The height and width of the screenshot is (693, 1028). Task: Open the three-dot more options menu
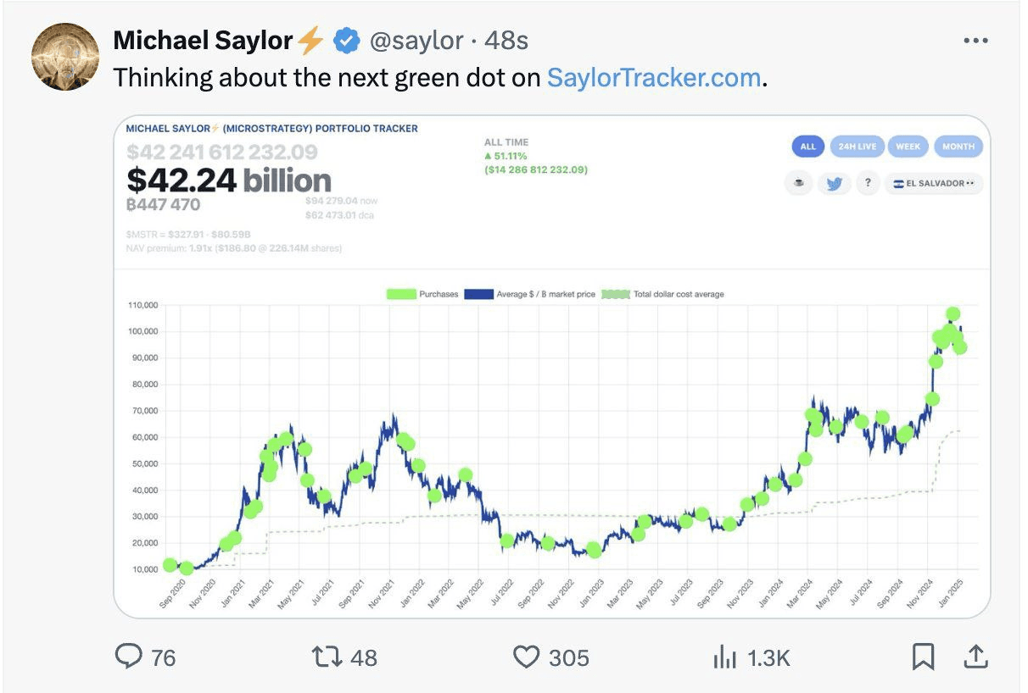976,40
